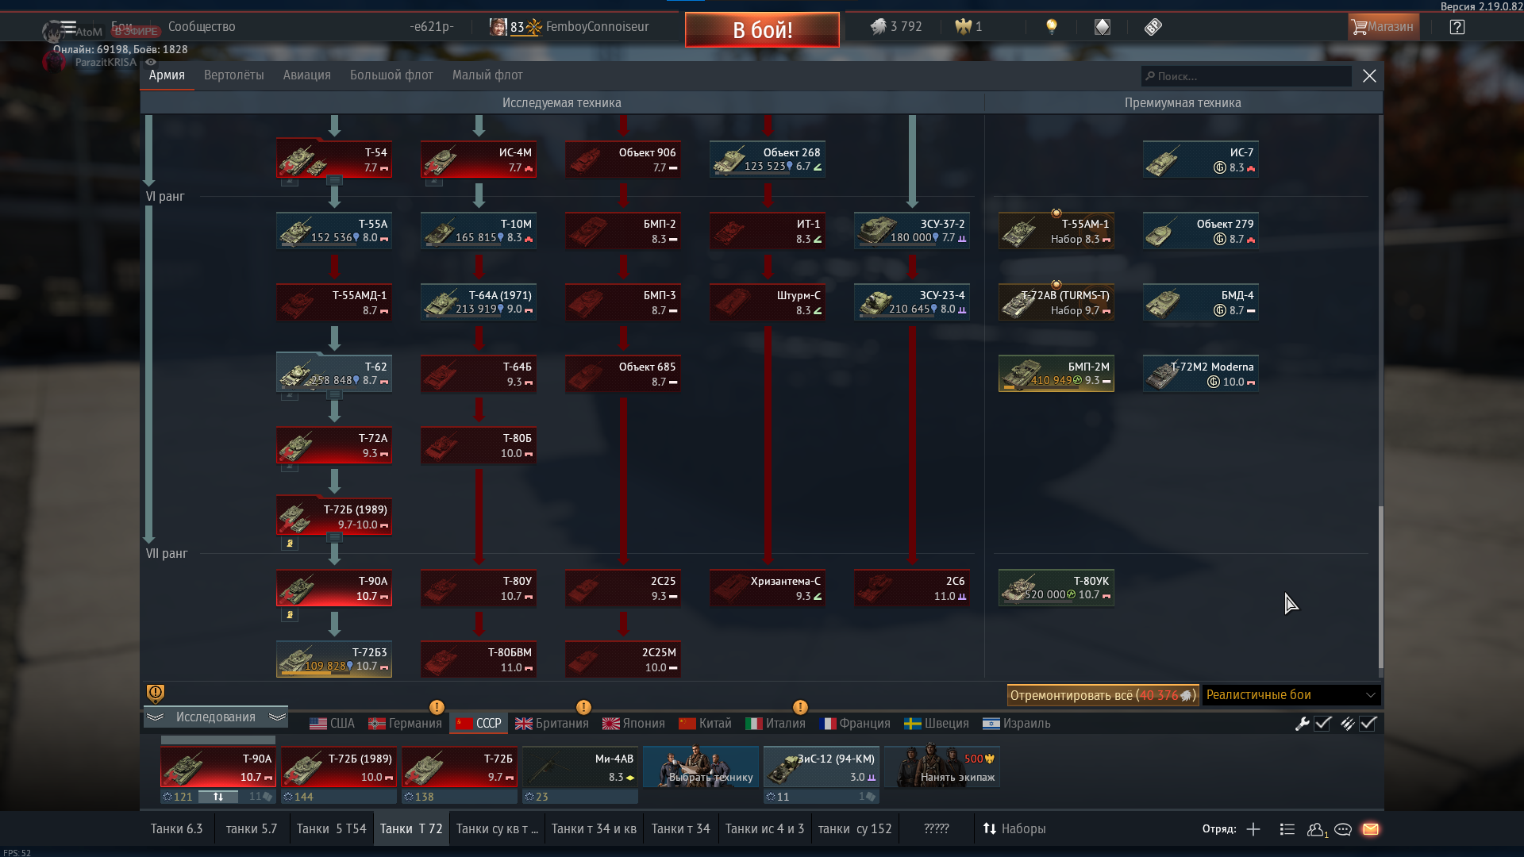Open the Реалистичные бои mode dropdown
1524x857 pixels.
pyautogui.click(x=1291, y=695)
